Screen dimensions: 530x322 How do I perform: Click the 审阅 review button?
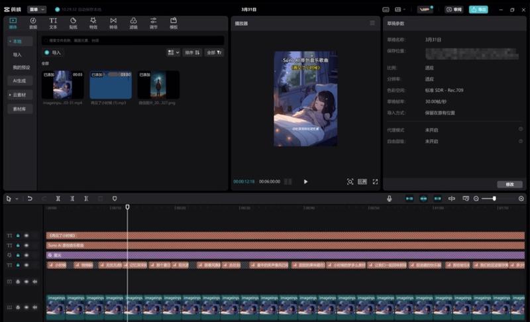(454, 9)
